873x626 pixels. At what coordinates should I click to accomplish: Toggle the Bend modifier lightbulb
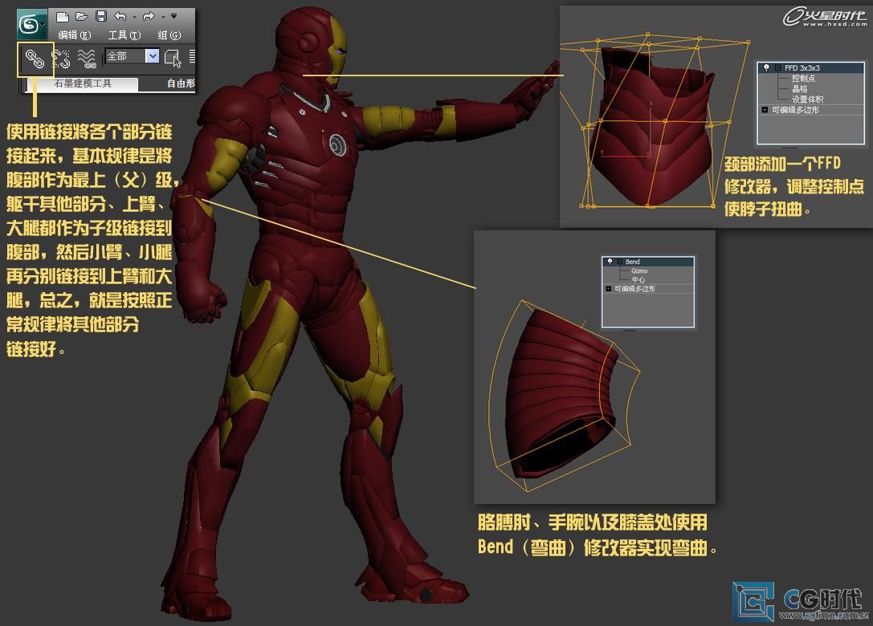click(x=610, y=262)
